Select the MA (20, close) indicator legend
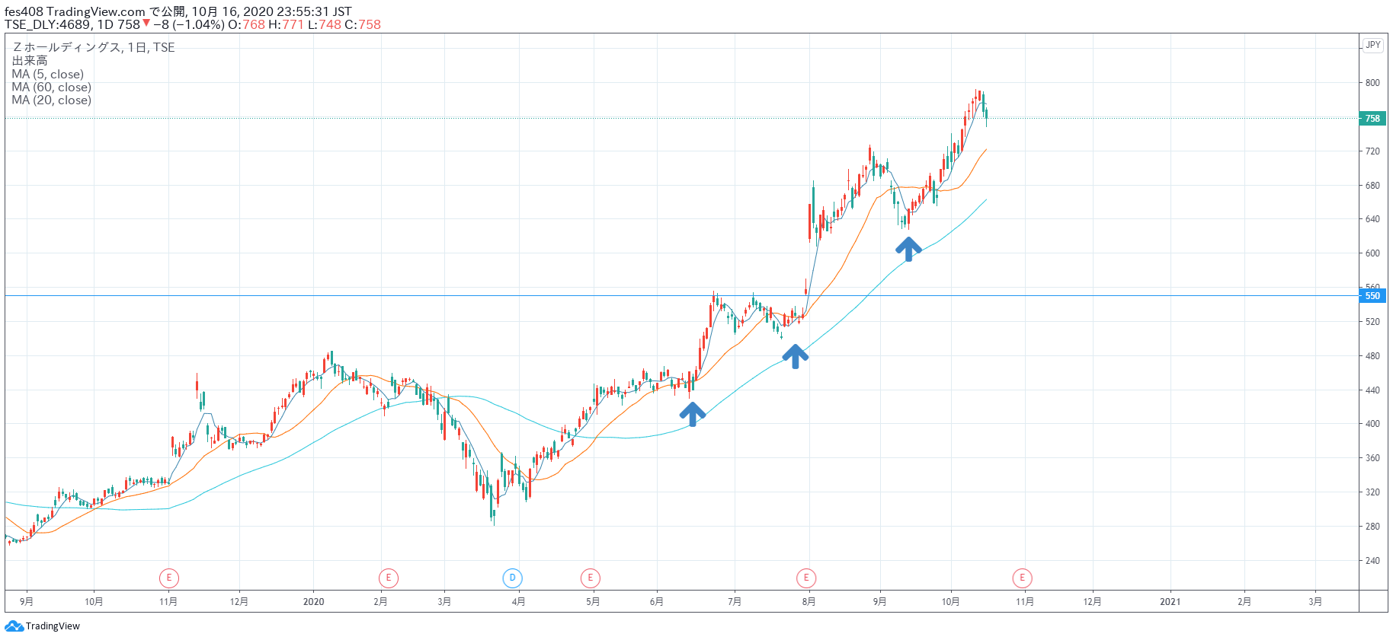The height and width of the screenshot is (640, 1393). click(x=52, y=100)
